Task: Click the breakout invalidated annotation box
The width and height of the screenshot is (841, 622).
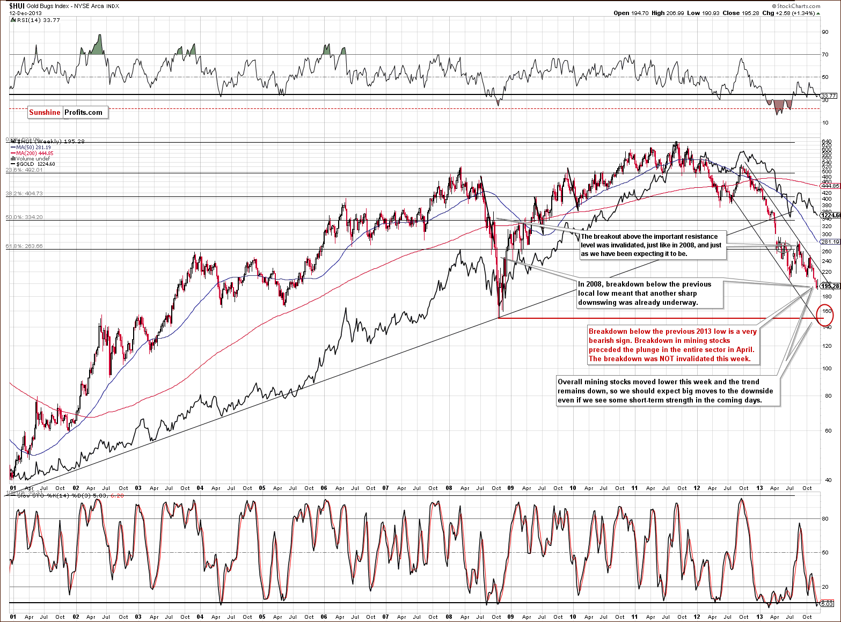Action: pos(654,245)
